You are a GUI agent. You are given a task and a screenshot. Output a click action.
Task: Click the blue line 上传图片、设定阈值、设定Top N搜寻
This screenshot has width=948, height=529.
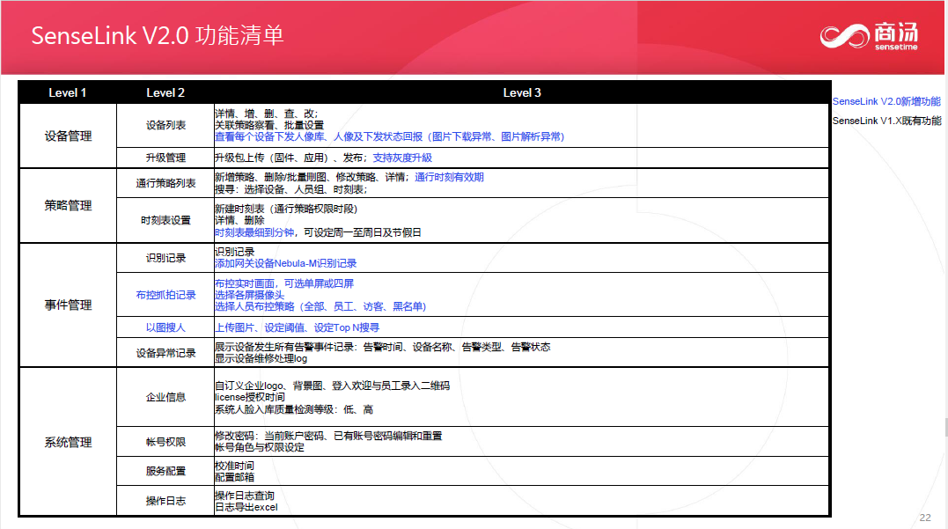[x=297, y=327]
